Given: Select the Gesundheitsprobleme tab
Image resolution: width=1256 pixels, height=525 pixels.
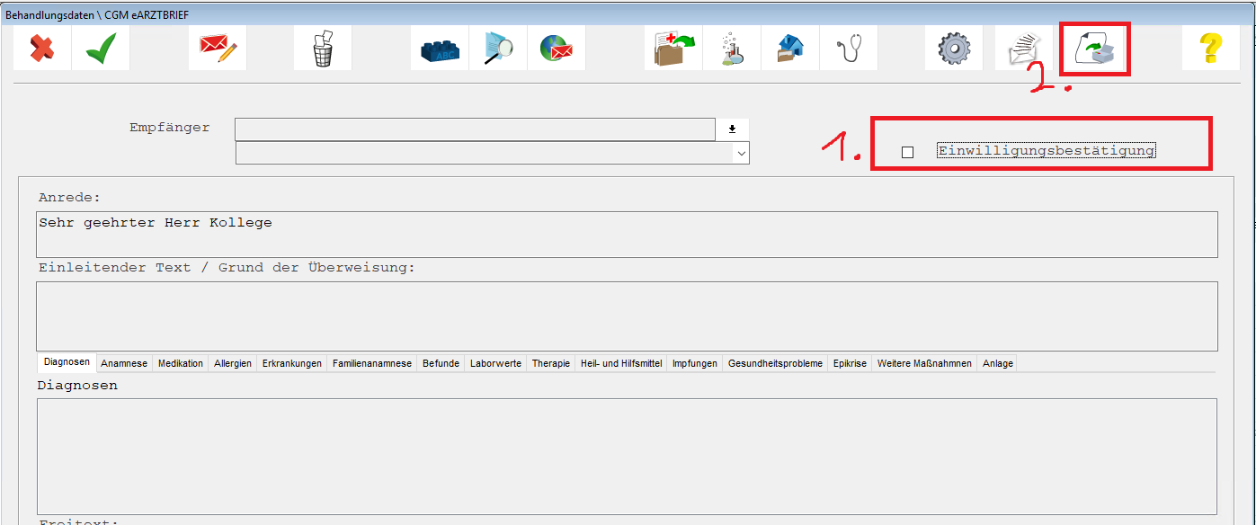Looking at the screenshot, I should (x=775, y=363).
